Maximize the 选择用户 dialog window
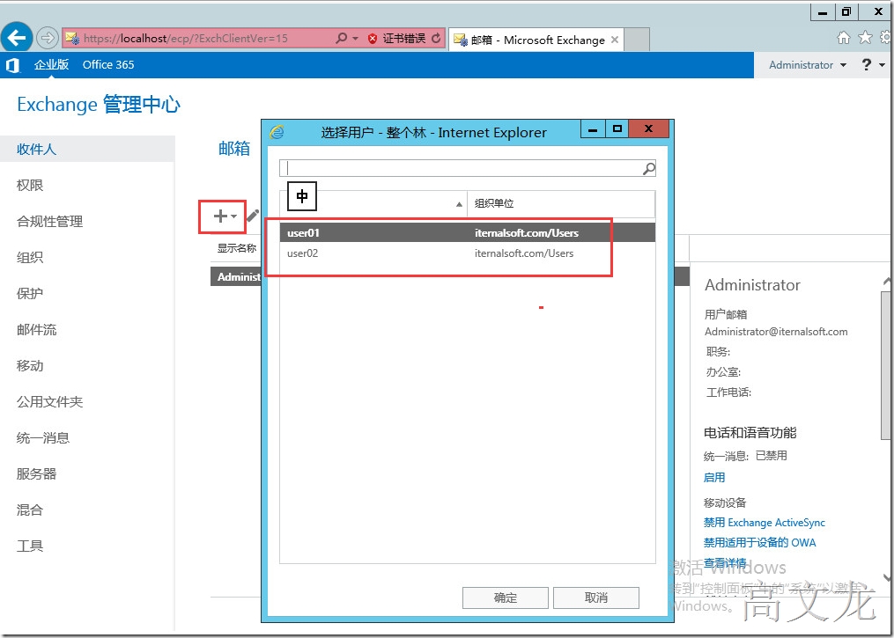The height and width of the screenshot is (638, 894). click(617, 128)
